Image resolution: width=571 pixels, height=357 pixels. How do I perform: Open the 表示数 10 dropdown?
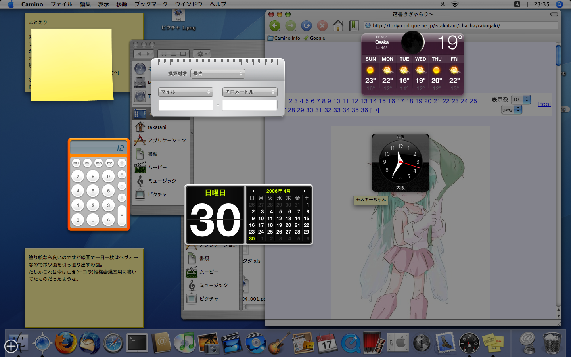[521, 100]
